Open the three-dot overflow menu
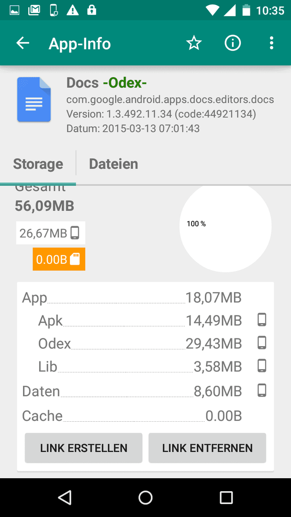This screenshot has height=517, width=291. (x=271, y=43)
